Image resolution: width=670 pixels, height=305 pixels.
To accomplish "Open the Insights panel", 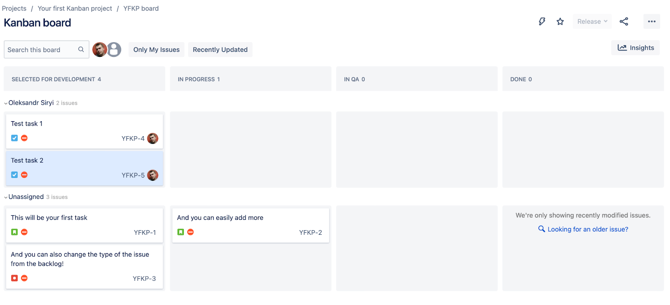I will 635,48.
